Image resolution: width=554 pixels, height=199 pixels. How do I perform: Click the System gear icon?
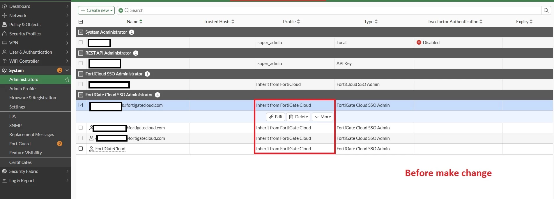click(x=4, y=70)
